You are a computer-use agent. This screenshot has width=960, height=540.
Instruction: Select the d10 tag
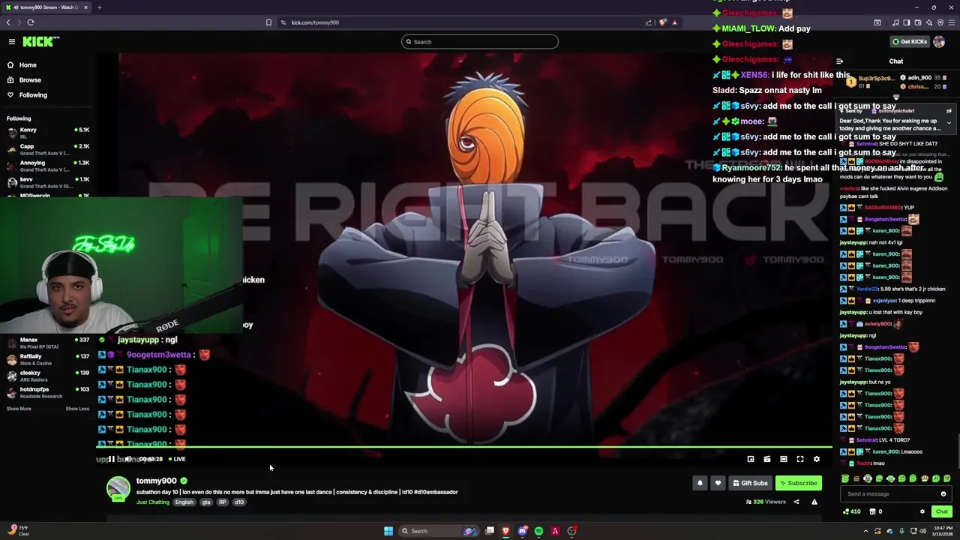tap(239, 502)
